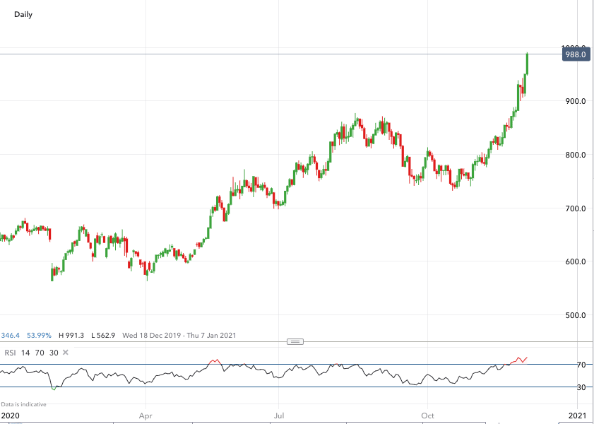Viewport: 594px width, 424px height.
Task: Click the RSI overbought setting 70 in legend
Action: click(x=40, y=352)
